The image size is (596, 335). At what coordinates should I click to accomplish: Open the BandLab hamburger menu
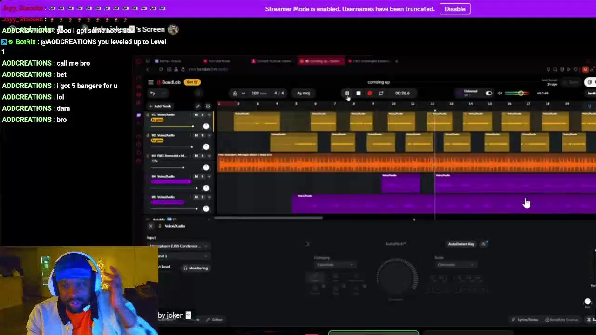(150, 82)
